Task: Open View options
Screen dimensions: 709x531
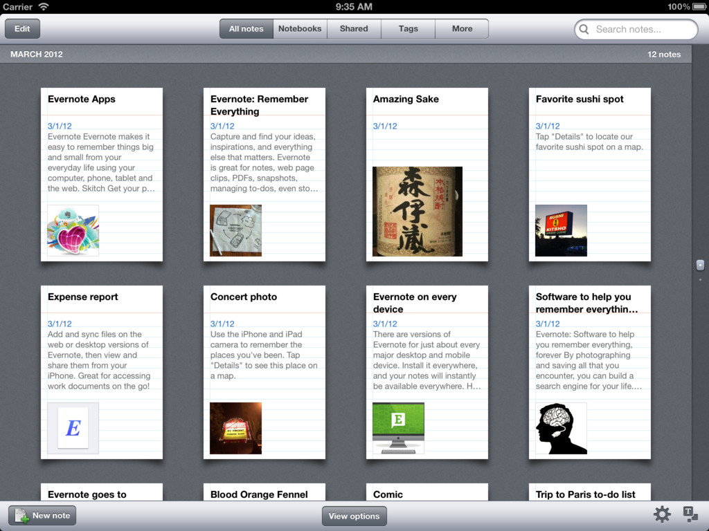Action: (x=354, y=516)
